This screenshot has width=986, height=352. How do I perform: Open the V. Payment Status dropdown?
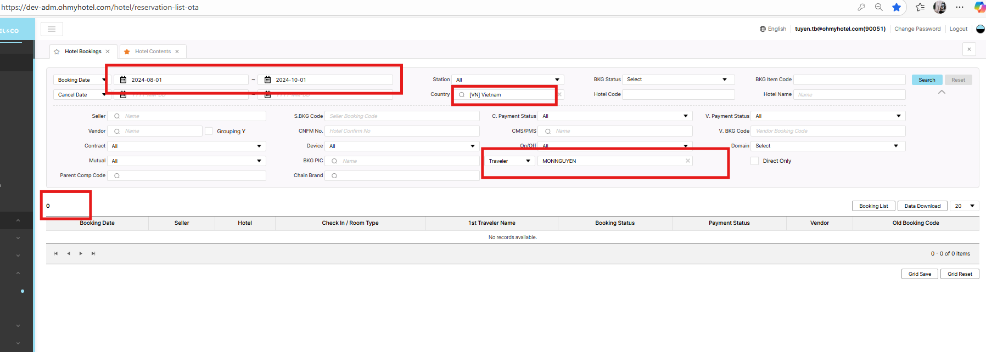[828, 116]
